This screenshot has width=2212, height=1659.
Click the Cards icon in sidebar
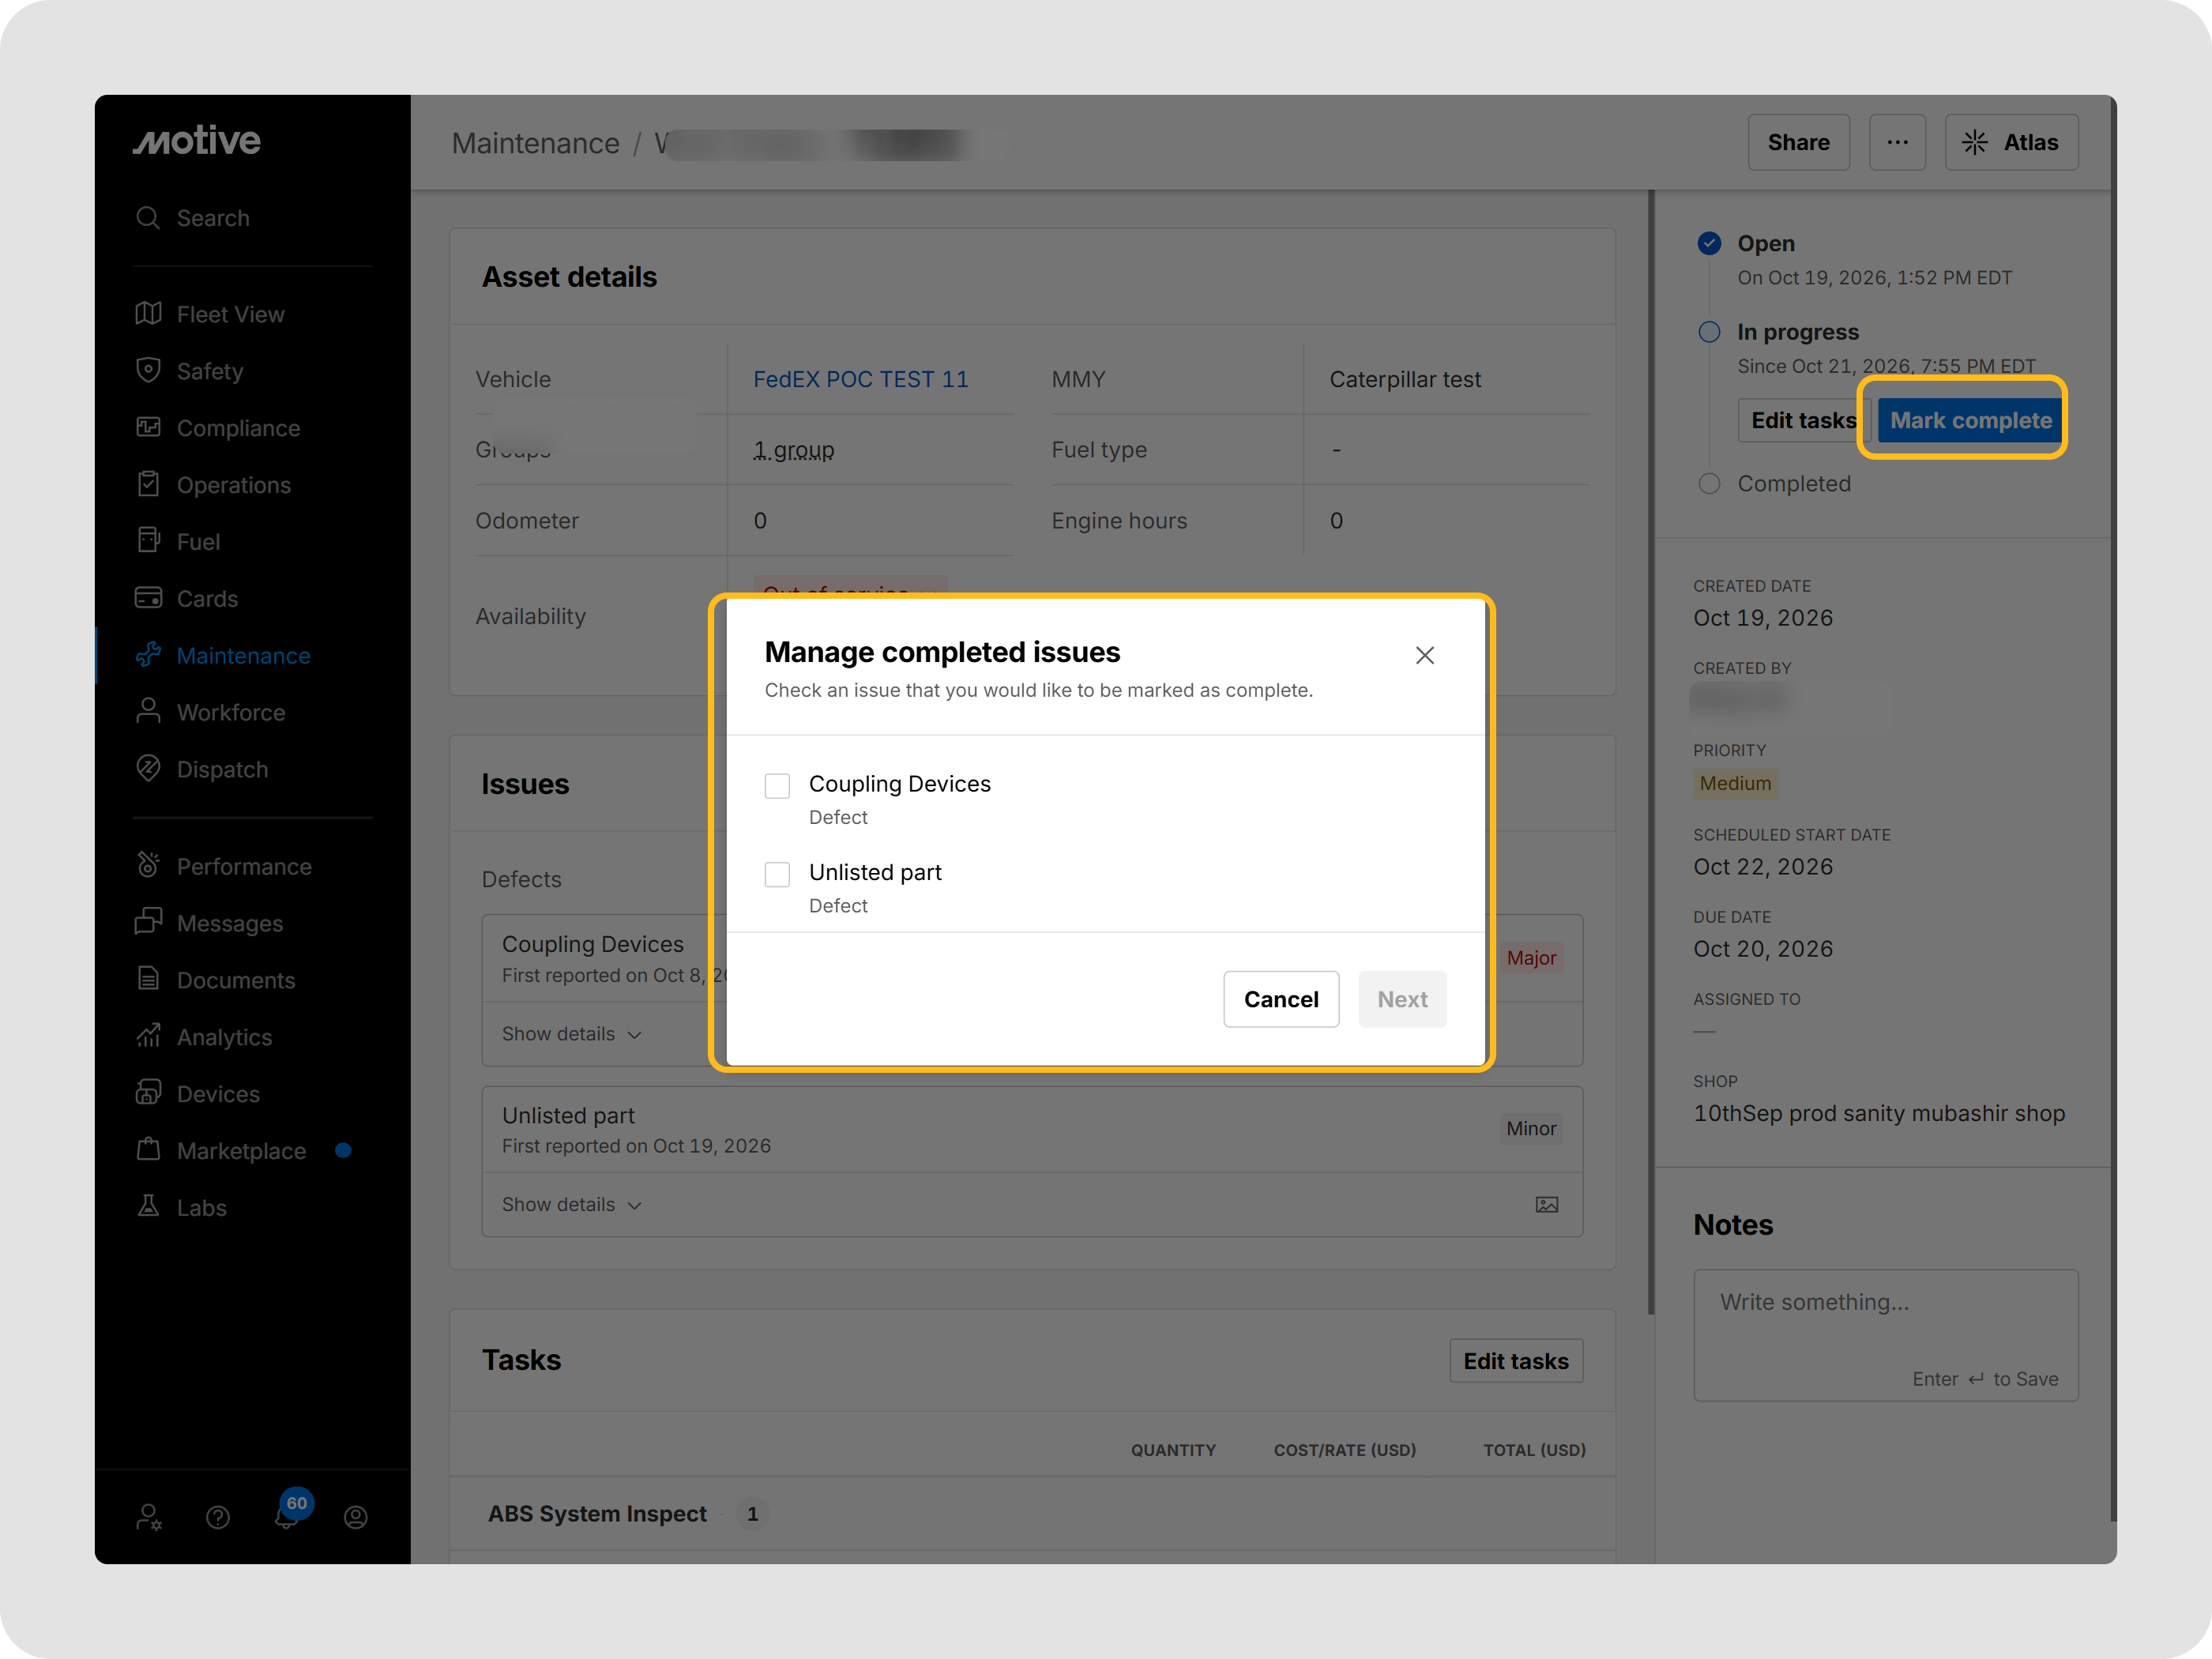[148, 598]
